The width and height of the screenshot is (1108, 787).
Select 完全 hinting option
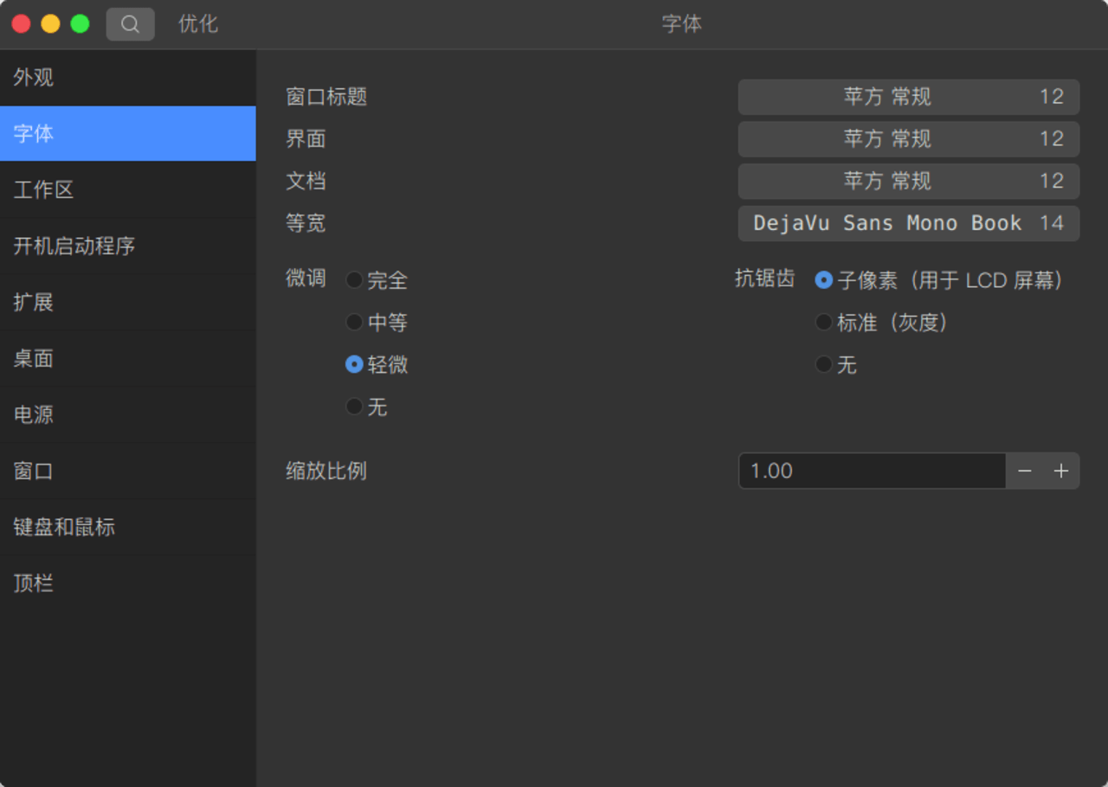click(x=377, y=280)
